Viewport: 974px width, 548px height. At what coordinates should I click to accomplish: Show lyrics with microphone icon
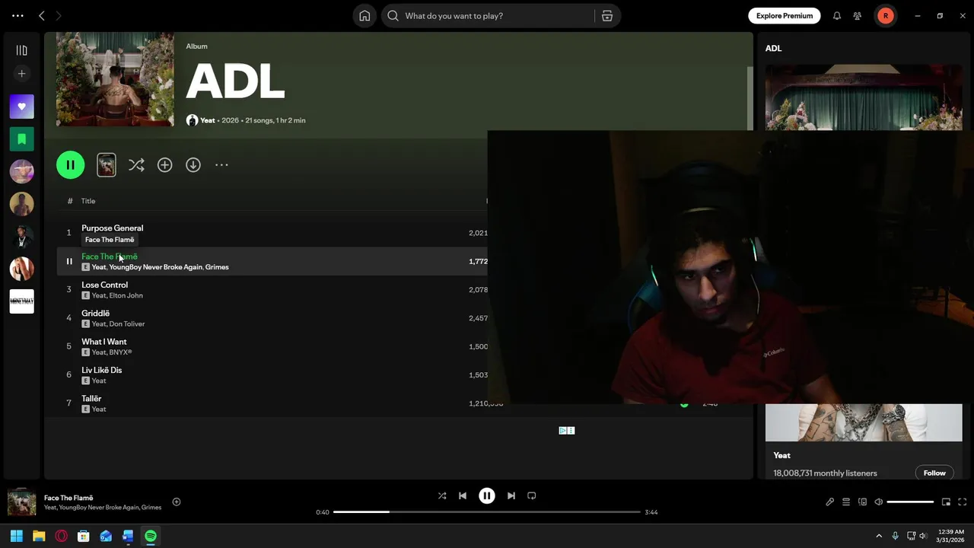[x=829, y=502]
